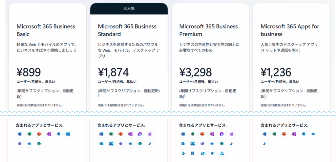The image size is (336, 162).
Task: Click the SharePoint icon in Business Basic card
Action: click(39, 144)
